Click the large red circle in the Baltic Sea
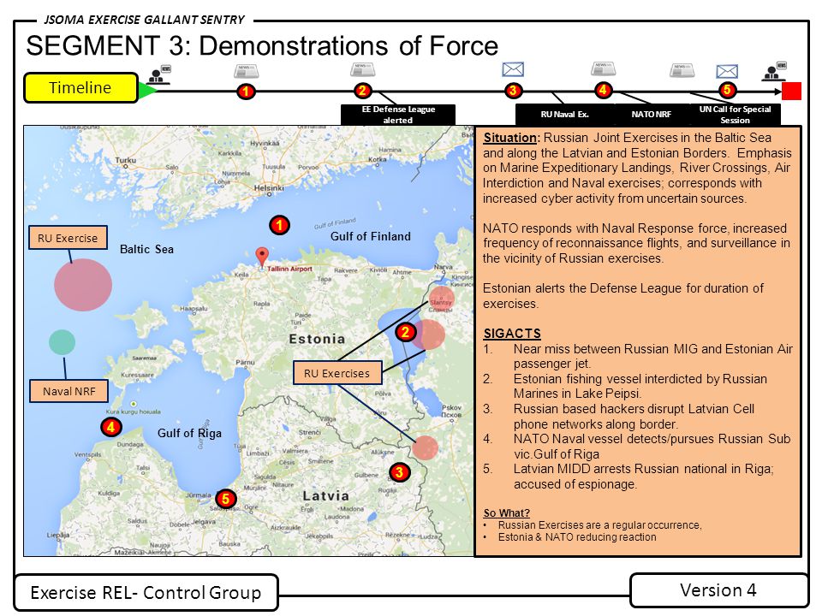Viewport: 822px width, 616px height. pyautogui.click(x=83, y=284)
